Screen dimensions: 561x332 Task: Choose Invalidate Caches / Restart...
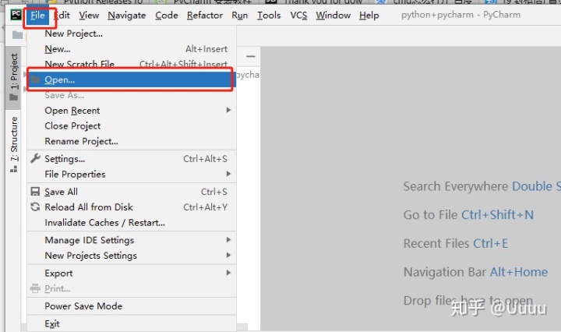pyautogui.click(x=132, y=223)
